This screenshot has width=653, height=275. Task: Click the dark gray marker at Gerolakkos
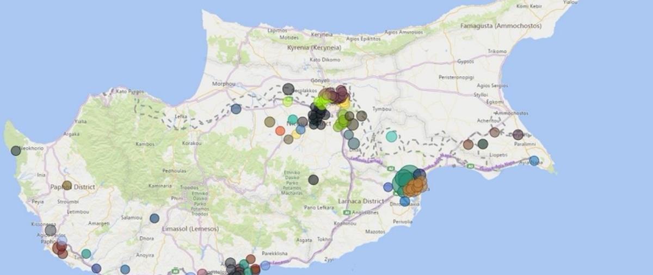288,89
